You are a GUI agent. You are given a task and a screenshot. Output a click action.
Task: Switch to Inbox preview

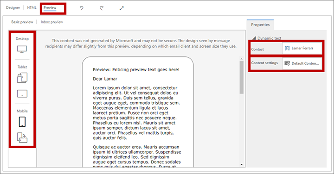pos(52,22)
